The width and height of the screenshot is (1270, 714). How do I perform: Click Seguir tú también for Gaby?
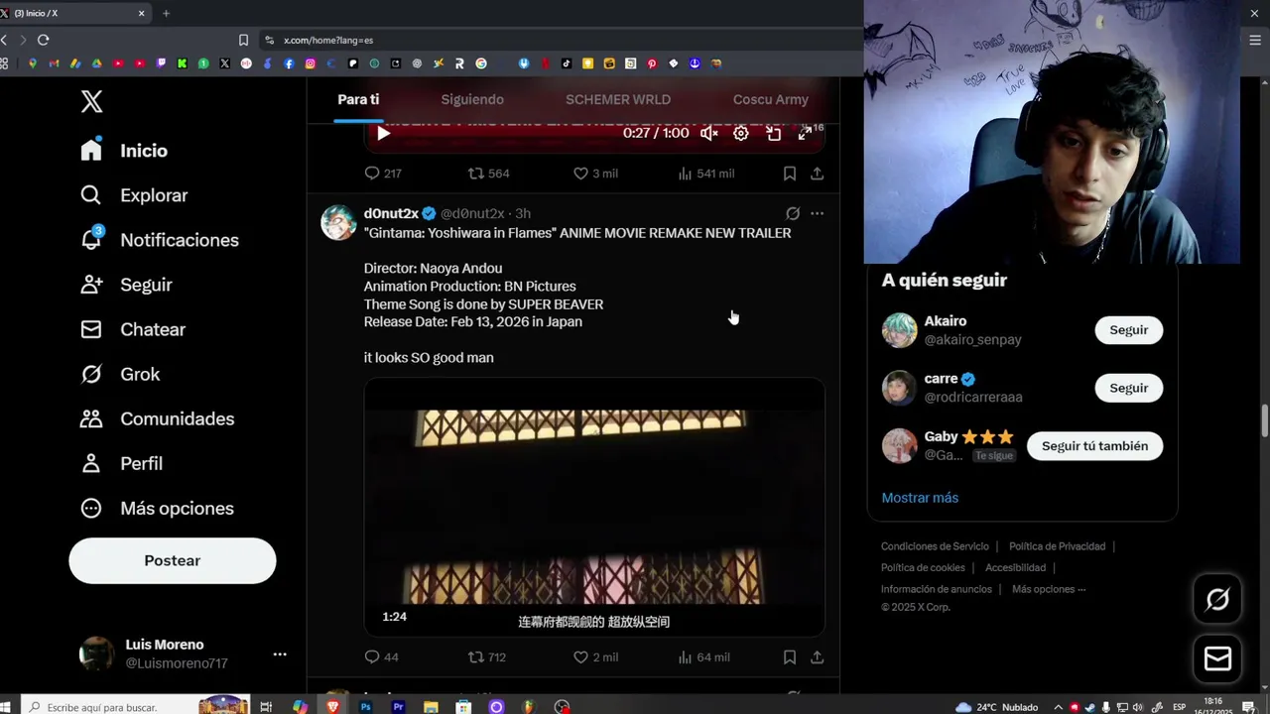[1094, 446]
